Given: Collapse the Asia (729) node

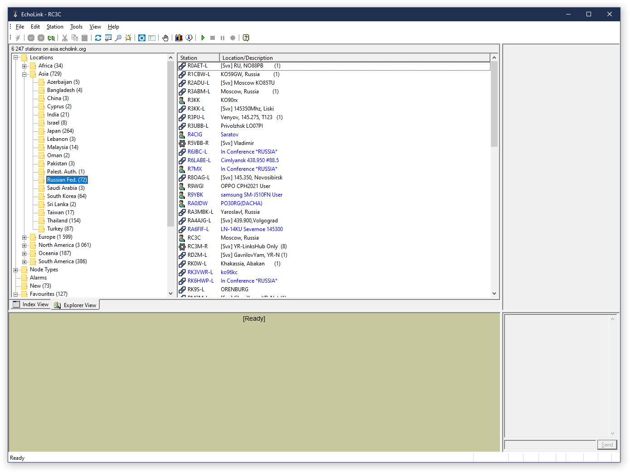Looking at the screenshot, I should tap(24, 74).
